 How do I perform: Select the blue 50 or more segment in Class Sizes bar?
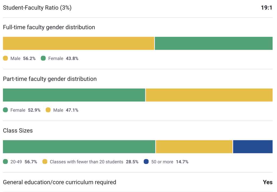tap(253, 147)
